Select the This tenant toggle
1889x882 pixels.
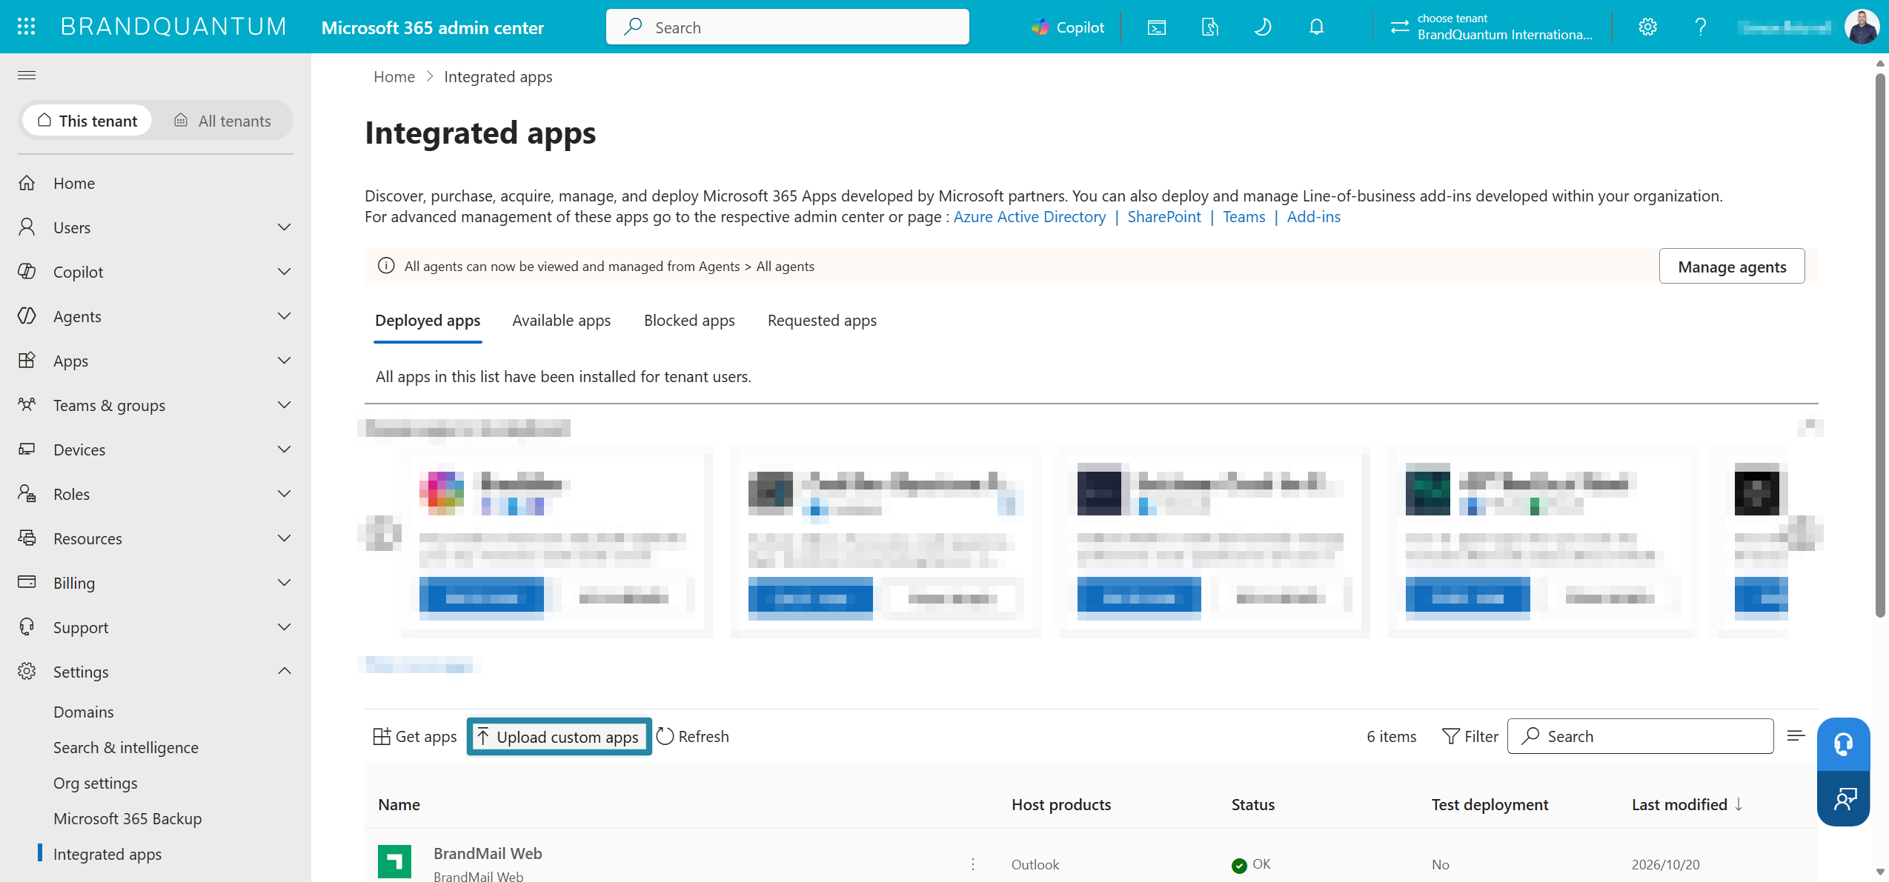point(87,120)
